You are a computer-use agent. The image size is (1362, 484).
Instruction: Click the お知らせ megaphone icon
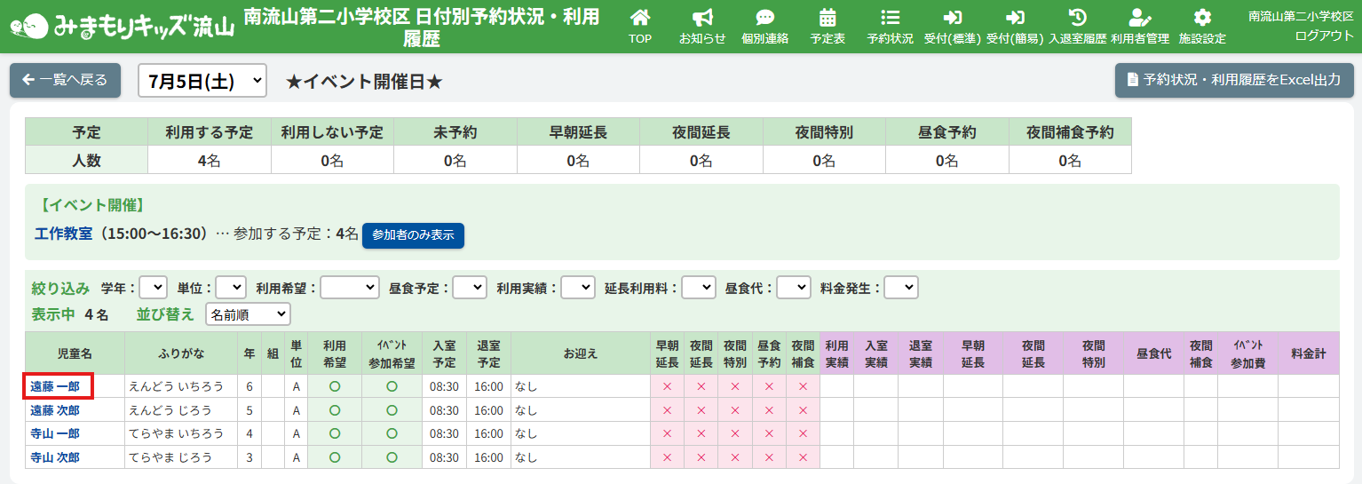point(702,18)
